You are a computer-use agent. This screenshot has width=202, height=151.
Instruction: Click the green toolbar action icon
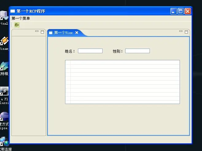click(17, 25)
